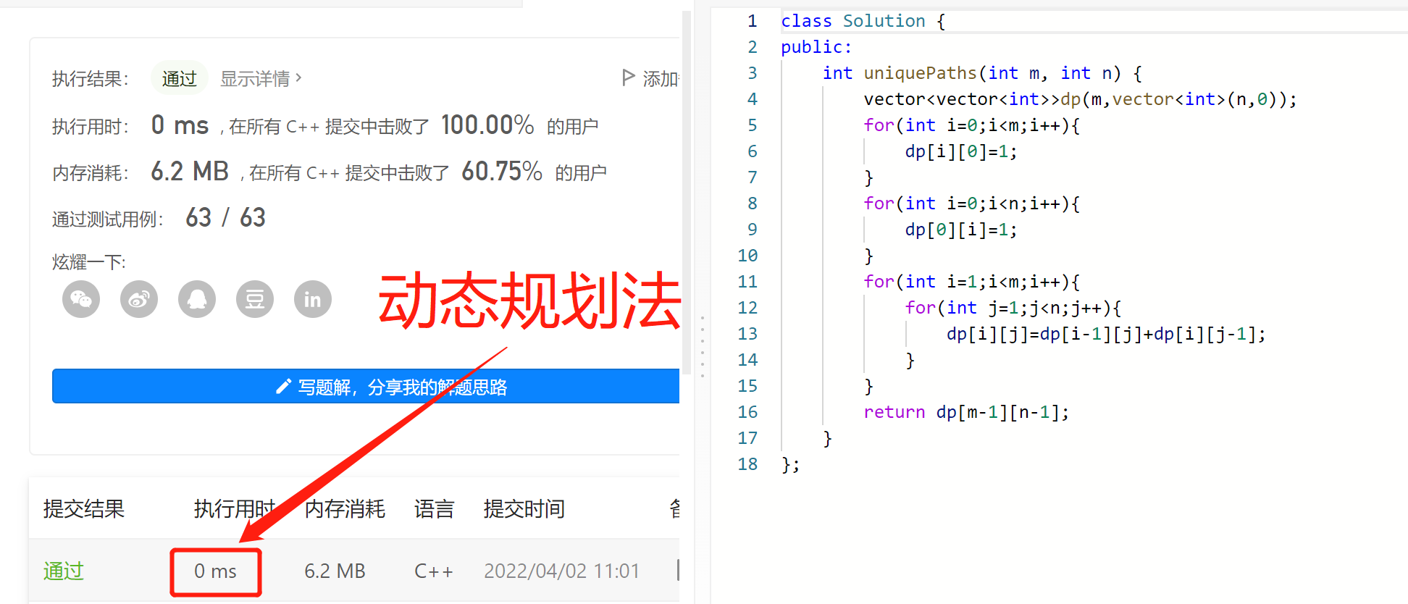
Task: Open the 通过 submission in history row
Action: coord(64,571)
